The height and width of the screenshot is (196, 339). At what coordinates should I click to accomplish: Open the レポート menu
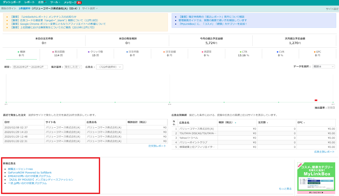[30, 2]
